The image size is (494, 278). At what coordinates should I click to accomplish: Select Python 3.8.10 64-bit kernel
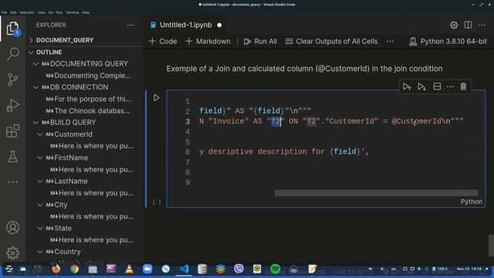[448, 41]
